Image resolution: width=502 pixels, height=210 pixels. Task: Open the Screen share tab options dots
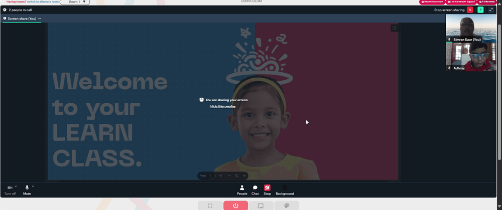click(x=39, y=19)
